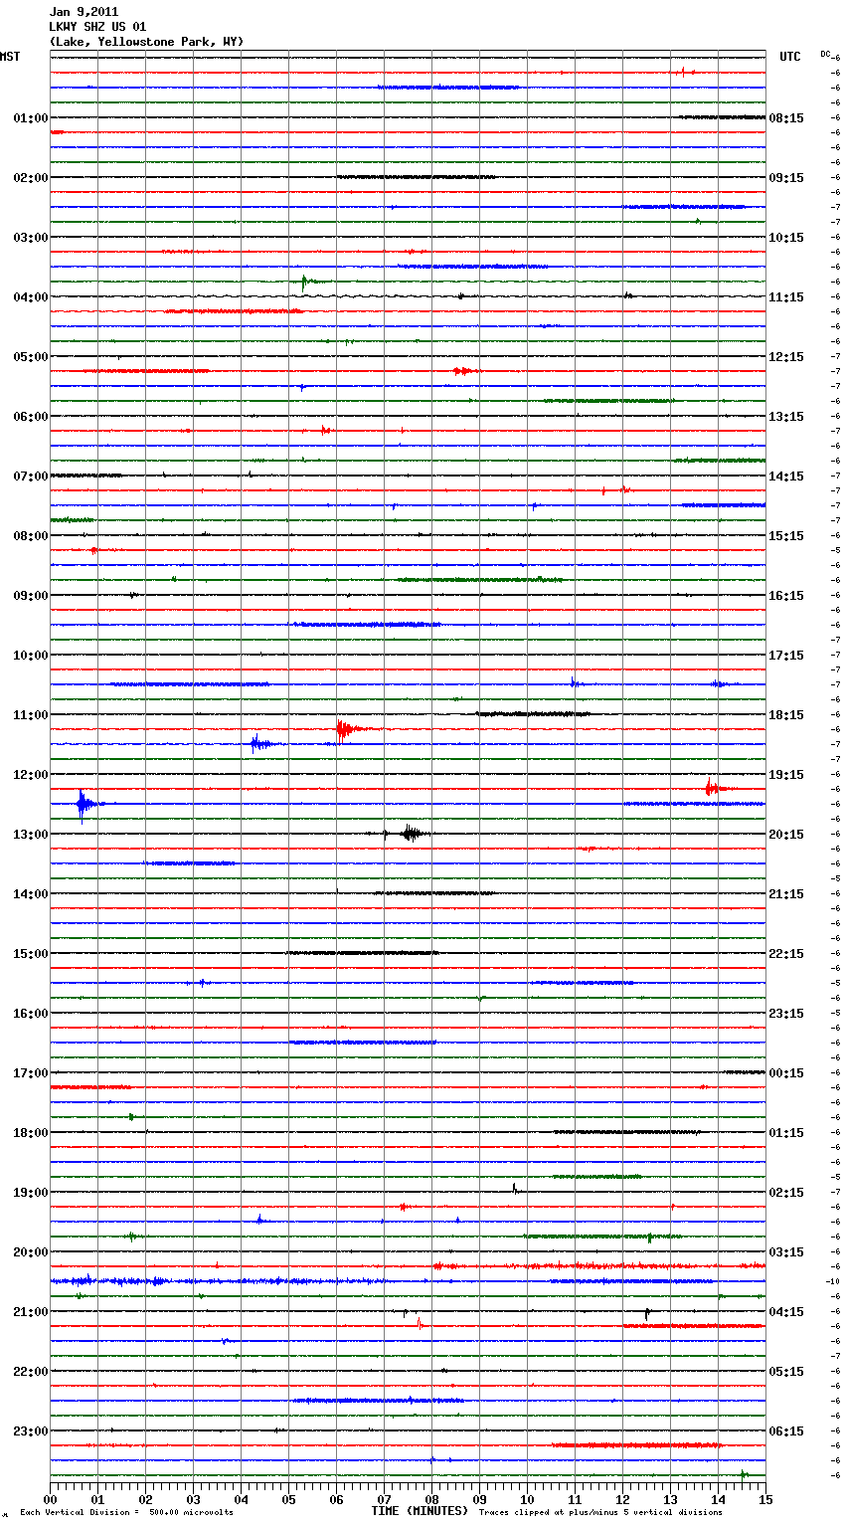Select the 18:00 MST hour label

pos(31,1133)
